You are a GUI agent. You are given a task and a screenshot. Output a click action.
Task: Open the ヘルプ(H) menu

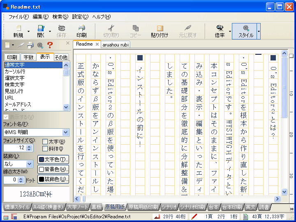[x=102, y=17]
